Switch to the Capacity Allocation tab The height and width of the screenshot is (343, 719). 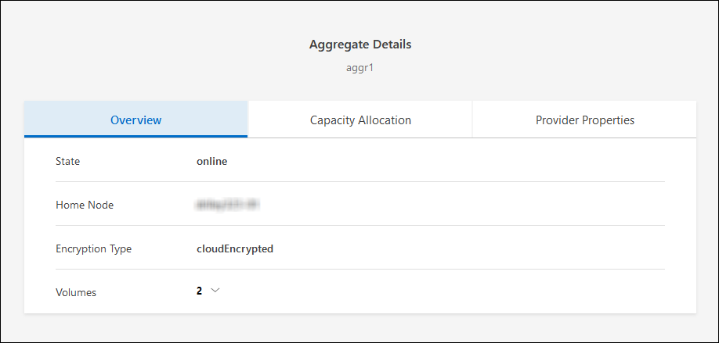pos(360,120)
